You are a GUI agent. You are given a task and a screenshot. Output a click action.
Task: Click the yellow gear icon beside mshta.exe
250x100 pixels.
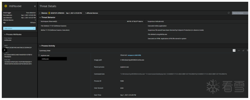(6, 6)
